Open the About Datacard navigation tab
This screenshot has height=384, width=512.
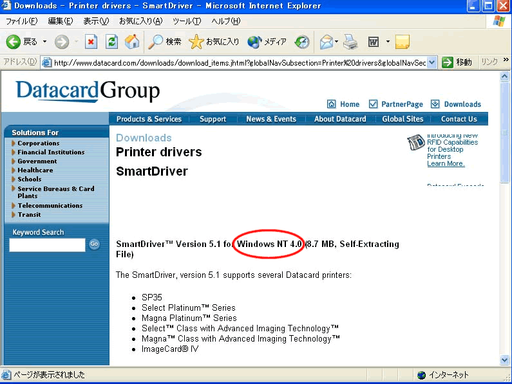pos(340,119)
